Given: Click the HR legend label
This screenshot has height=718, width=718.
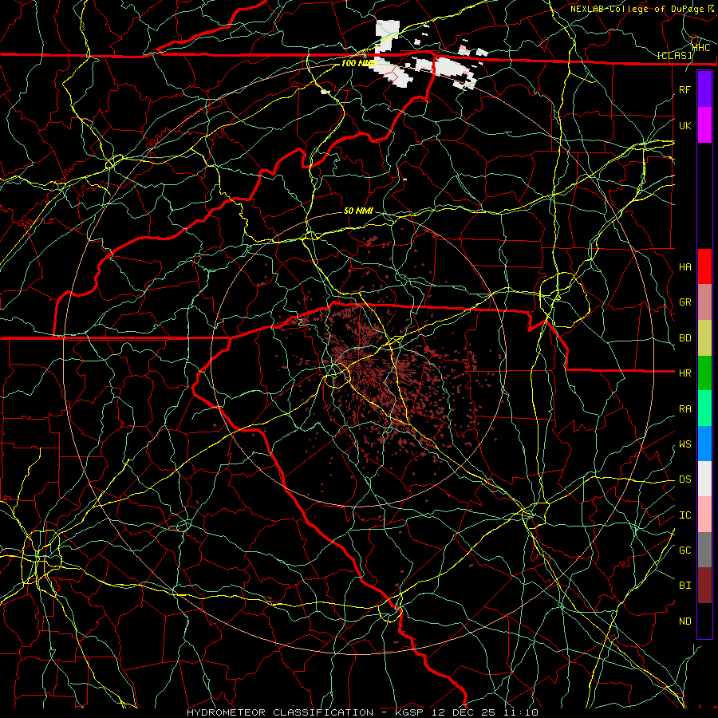Looking at the screenshot, I should coord(685,373).
